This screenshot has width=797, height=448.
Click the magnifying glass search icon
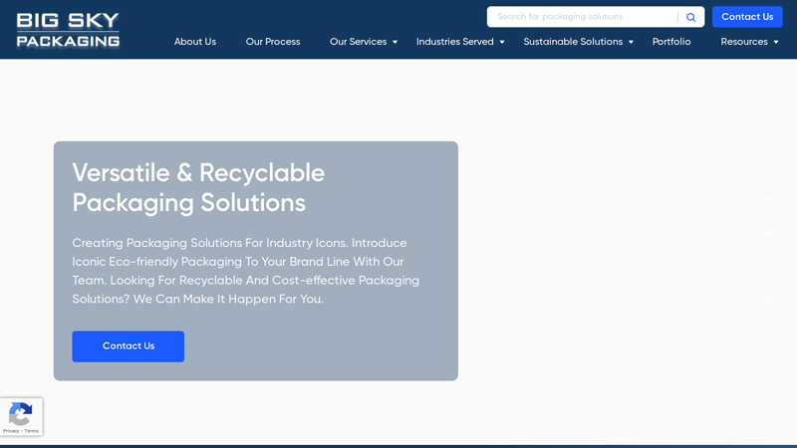pyautogui.click(x=690, y=17)
